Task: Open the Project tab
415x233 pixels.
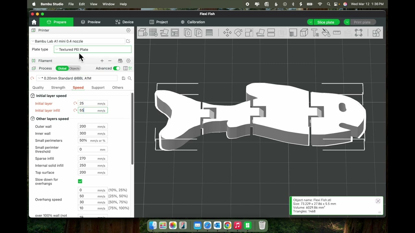Action: tap(159, 22)
